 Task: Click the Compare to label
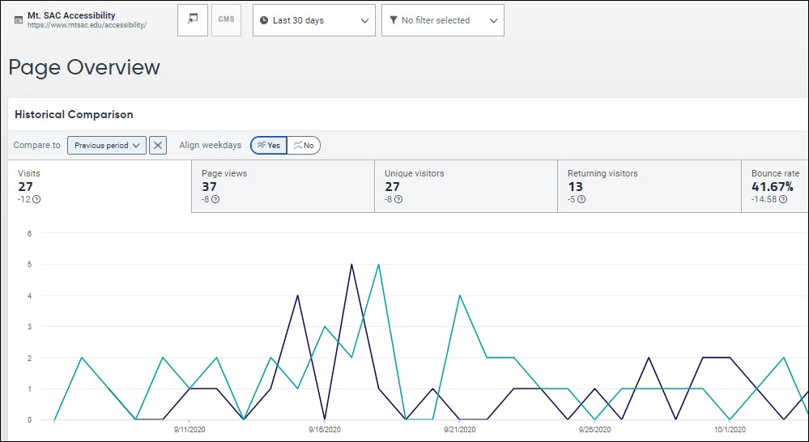pyautogui.click(x=36, y=146)
